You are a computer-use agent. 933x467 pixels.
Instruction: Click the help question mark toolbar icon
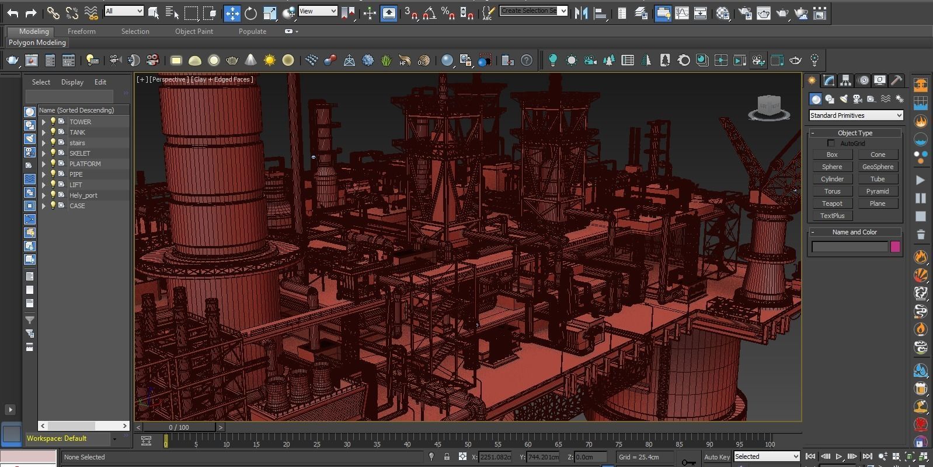(527, 60)
